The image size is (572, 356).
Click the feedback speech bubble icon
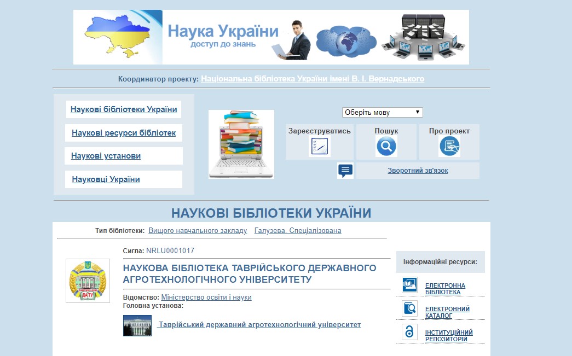click(345, 171)
